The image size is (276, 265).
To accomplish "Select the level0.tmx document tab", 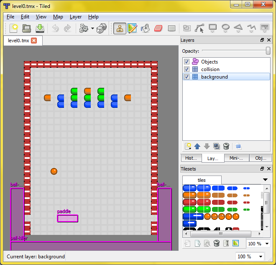I will tap(23, 41).
